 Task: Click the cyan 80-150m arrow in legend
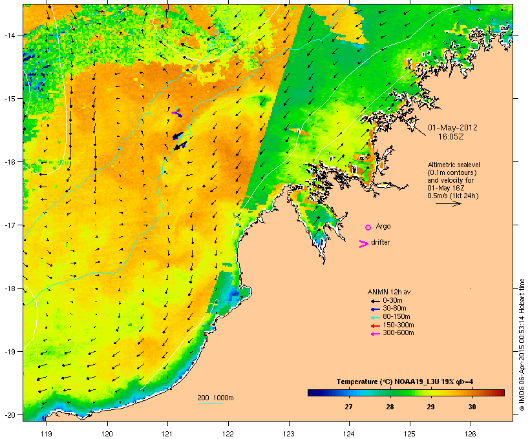(375, 318)
